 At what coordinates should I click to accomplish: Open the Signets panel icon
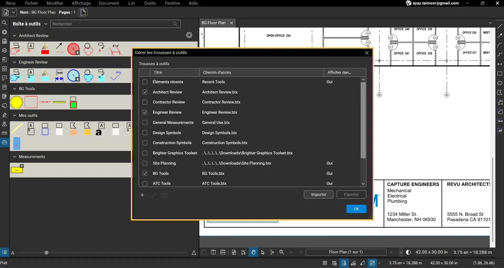[4, 60]
